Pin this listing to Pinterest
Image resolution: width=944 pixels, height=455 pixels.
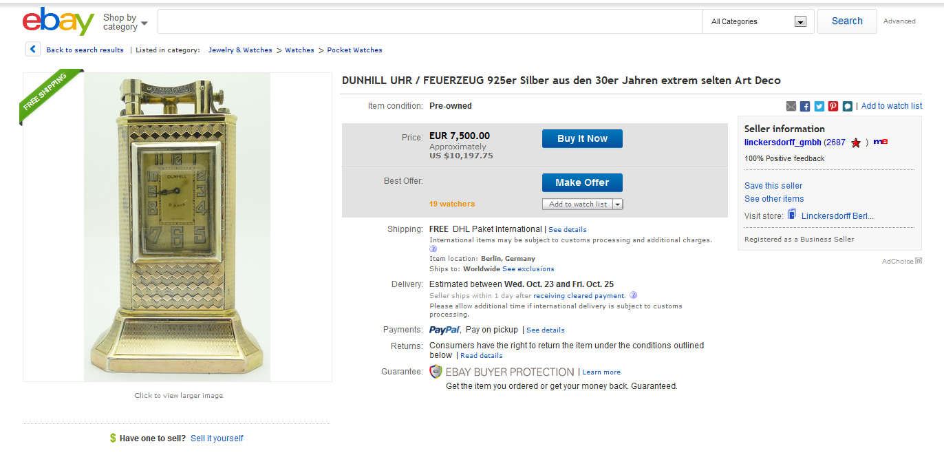pos(833,106)
